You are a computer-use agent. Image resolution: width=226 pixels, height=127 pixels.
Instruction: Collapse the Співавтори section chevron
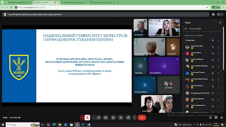[x=218, y=40]
